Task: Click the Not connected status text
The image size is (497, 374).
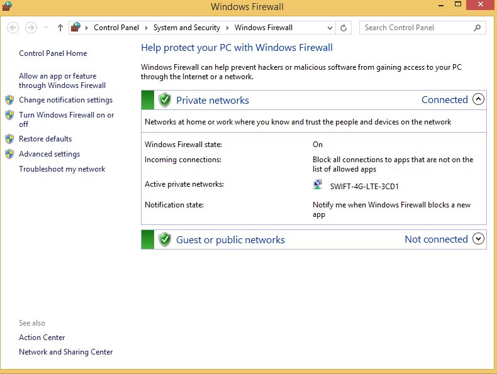Action: point(436,239)
